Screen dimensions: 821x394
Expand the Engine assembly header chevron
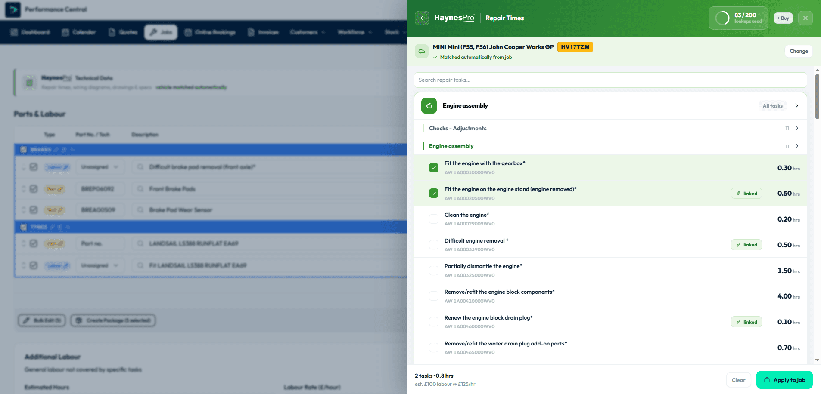tap(796, 106)
